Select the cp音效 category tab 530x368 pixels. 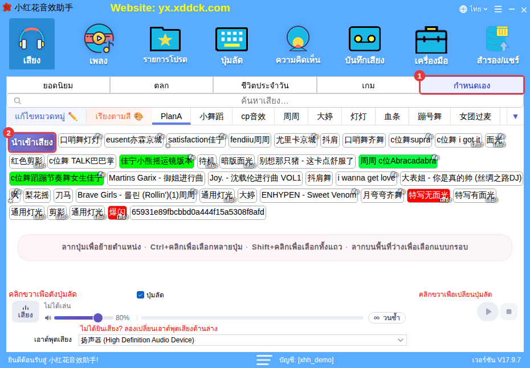pyautogui.click(x=253, y=117)
